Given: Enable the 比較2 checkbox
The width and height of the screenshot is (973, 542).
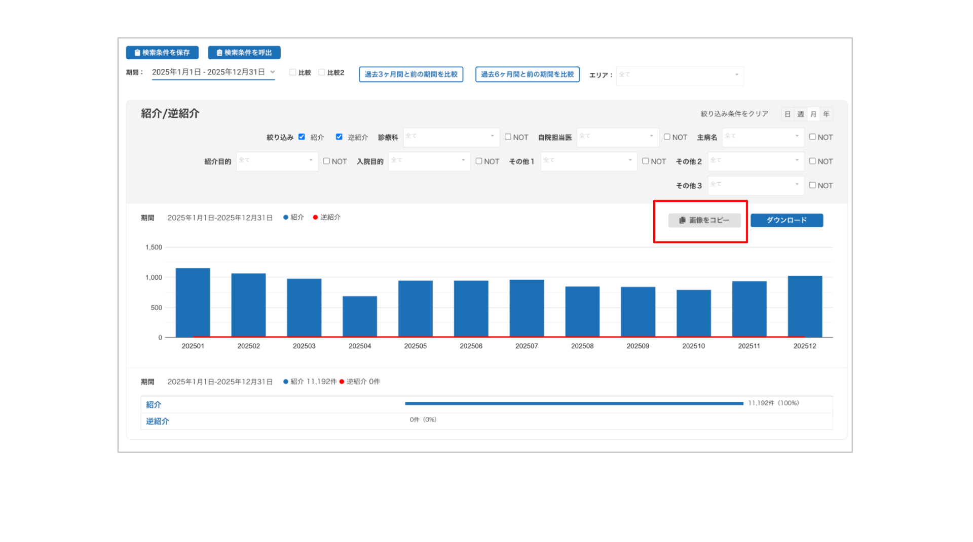Looking at the screenshot, I should (x=321, y=72).
